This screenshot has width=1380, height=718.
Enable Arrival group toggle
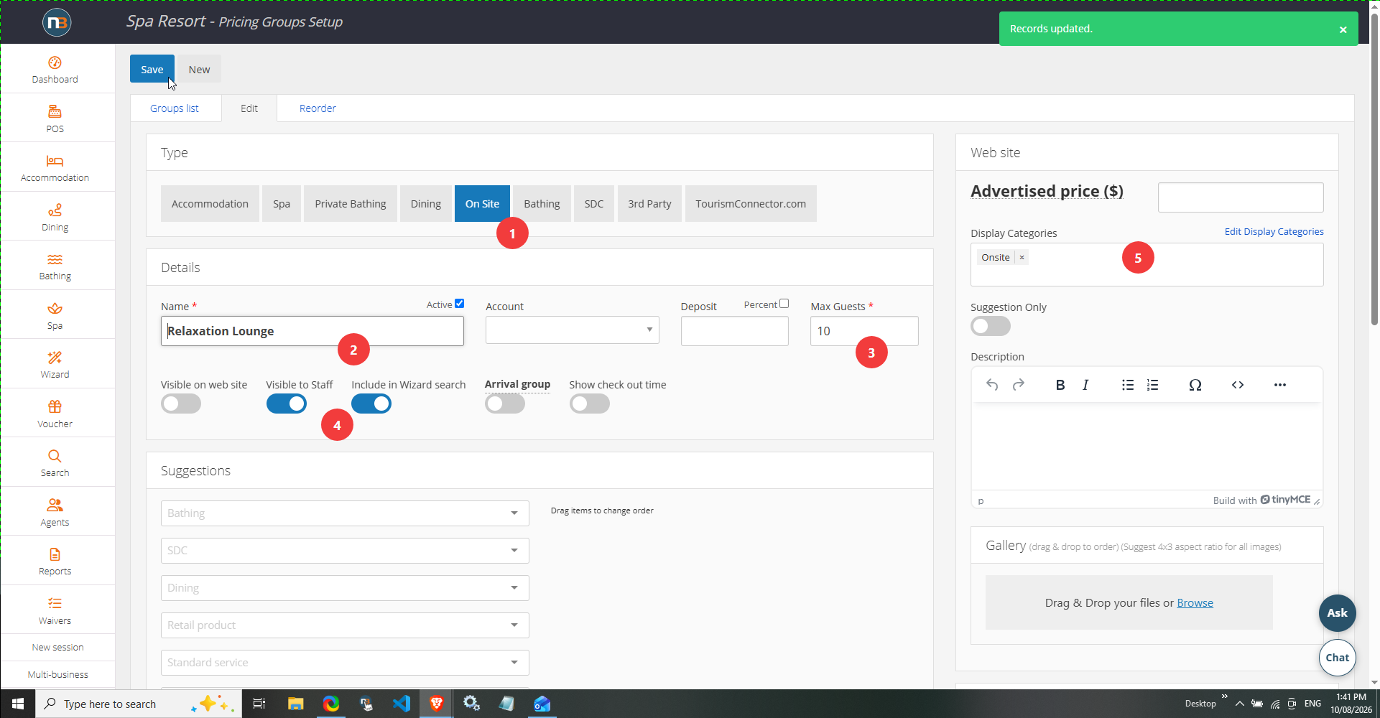(505, 404)
